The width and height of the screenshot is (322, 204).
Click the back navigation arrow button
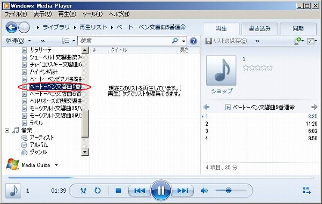click(11, 27)
